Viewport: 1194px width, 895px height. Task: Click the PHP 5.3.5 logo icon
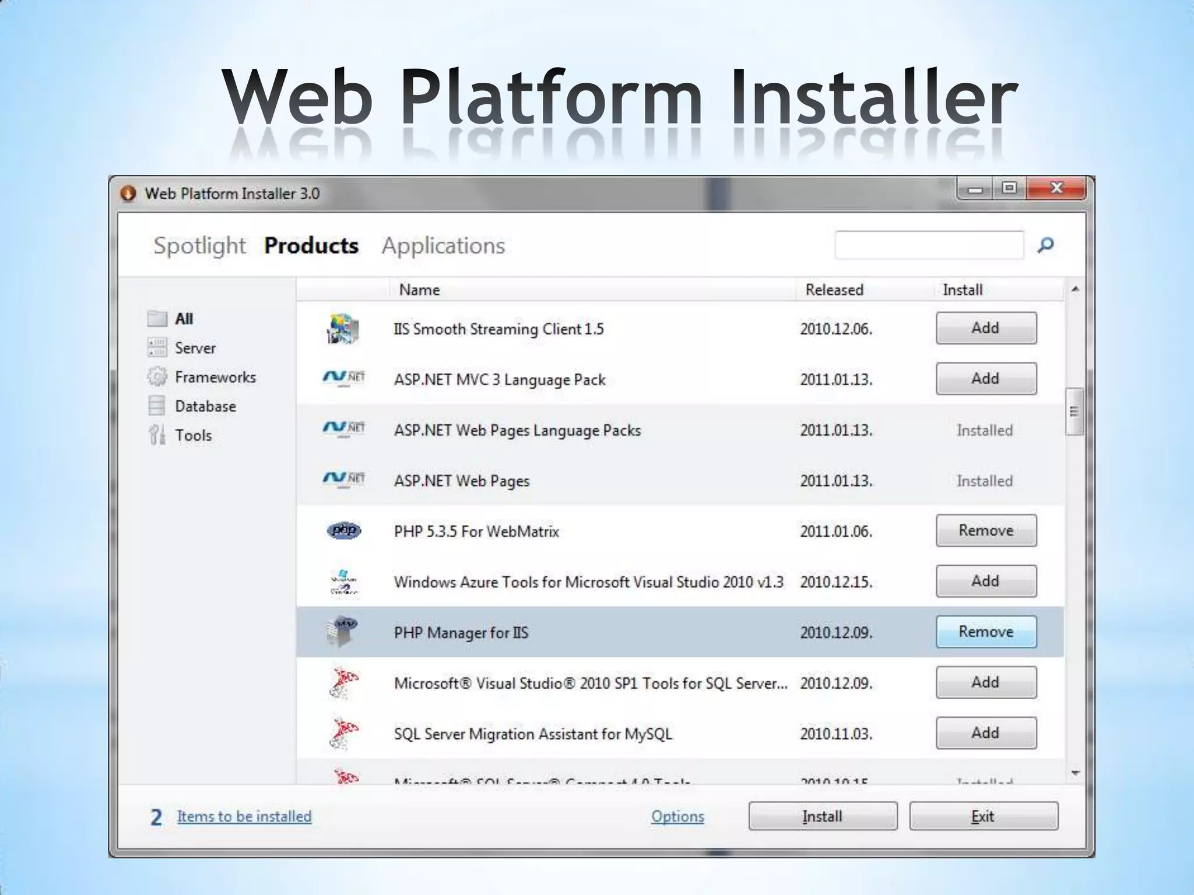(343, 531)
